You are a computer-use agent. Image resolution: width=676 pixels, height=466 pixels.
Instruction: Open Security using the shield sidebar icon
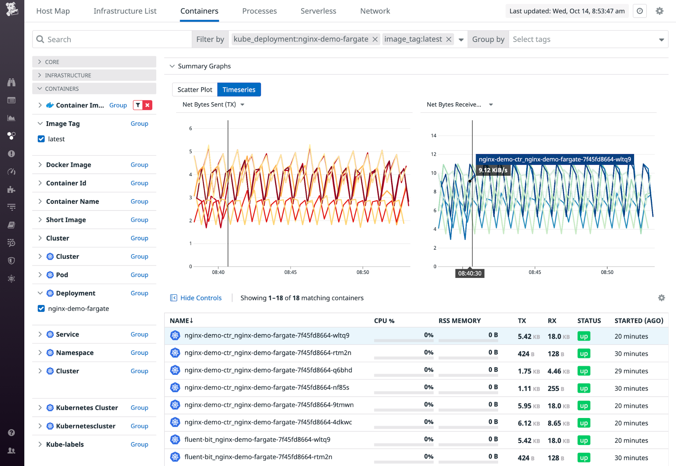point(11,261)
